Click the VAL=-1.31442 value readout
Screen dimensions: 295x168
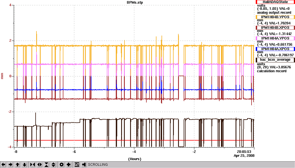coord(280,34)
